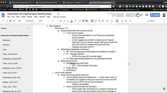Jump to Links in the outline
Image resolution: width=167 pixels, height=93 pixels.
(x=4, y=49)
